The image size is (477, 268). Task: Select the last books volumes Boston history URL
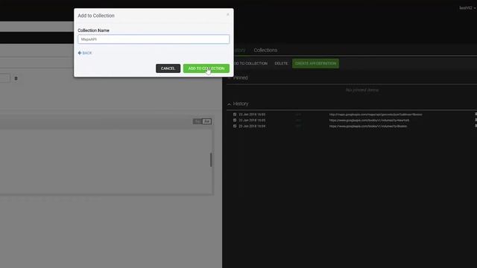[367, 126]
